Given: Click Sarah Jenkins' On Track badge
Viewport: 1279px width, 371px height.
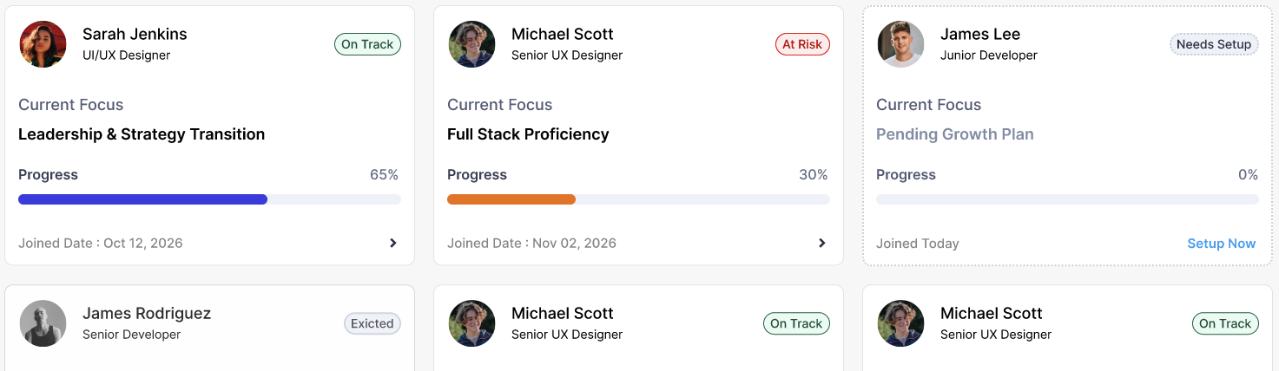Looking at the screenshot, I should tap(367, 44).
